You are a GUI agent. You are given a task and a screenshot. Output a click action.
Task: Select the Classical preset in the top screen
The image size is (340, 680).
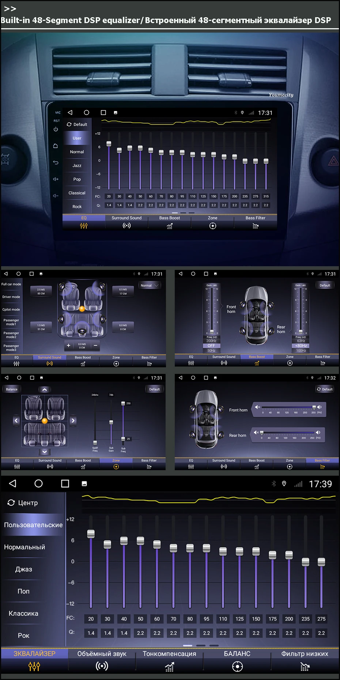pos(77,193)
